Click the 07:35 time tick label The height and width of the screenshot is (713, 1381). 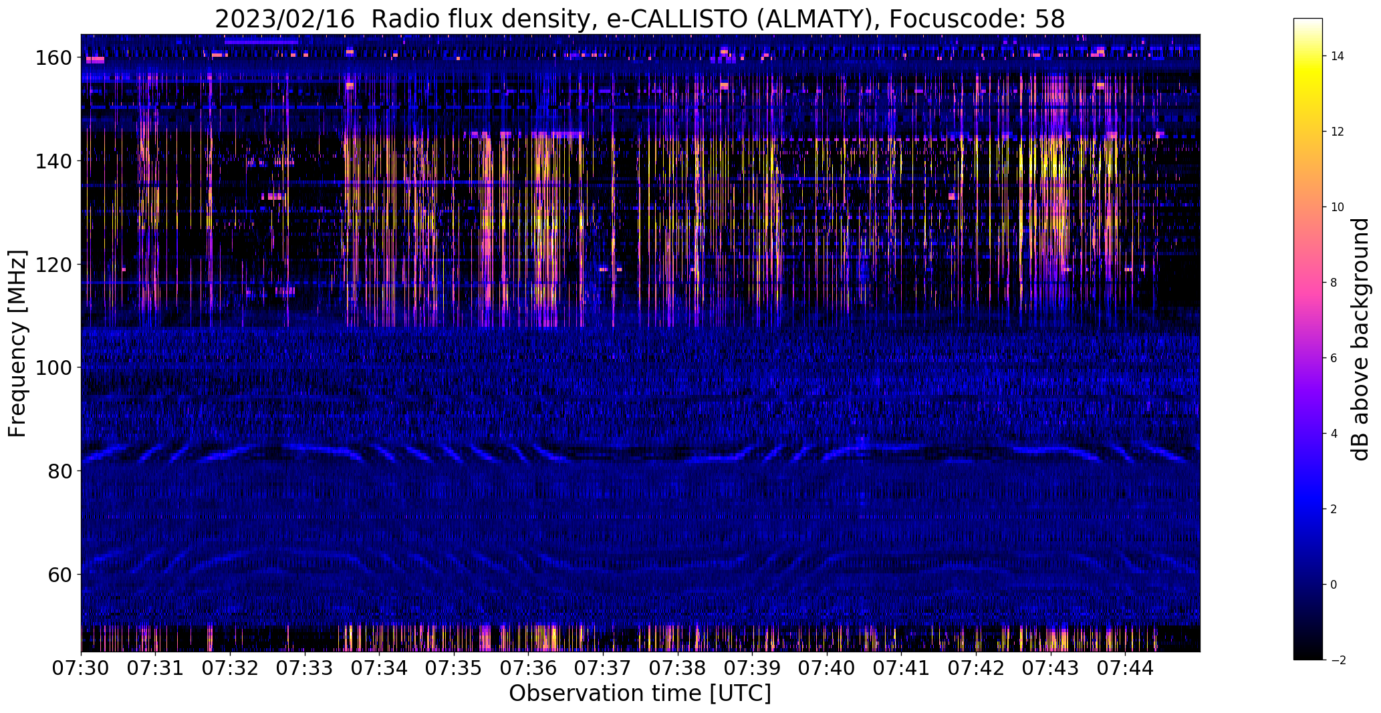(x=454, y=668)
